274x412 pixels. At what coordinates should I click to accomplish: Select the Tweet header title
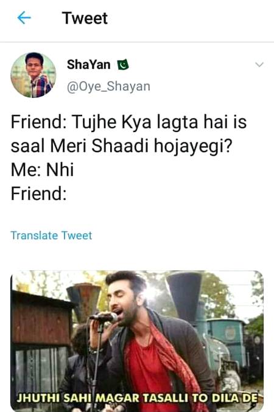pyautogui.click(x=85, y=18)
